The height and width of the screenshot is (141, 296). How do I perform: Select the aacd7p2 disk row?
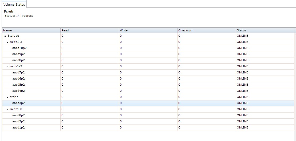coord(19,73)
